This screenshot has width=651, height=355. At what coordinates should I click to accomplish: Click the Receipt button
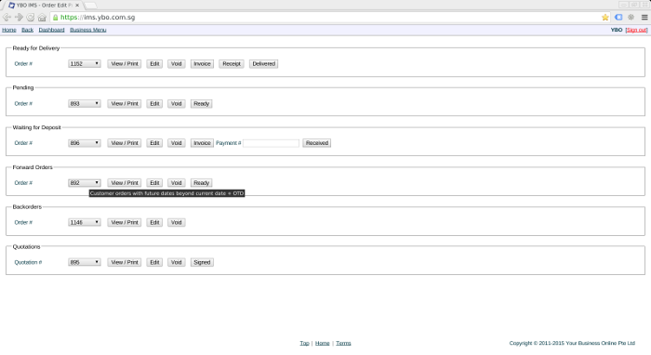(232, 64)
